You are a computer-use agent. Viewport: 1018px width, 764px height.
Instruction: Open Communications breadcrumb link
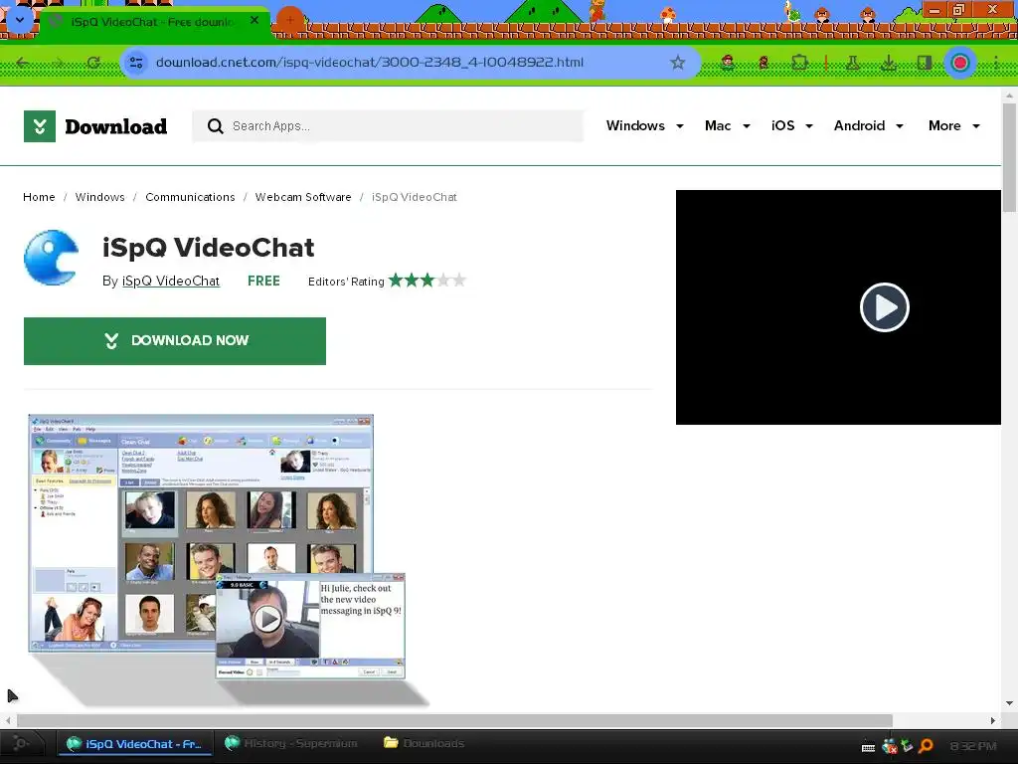point(190,197)
